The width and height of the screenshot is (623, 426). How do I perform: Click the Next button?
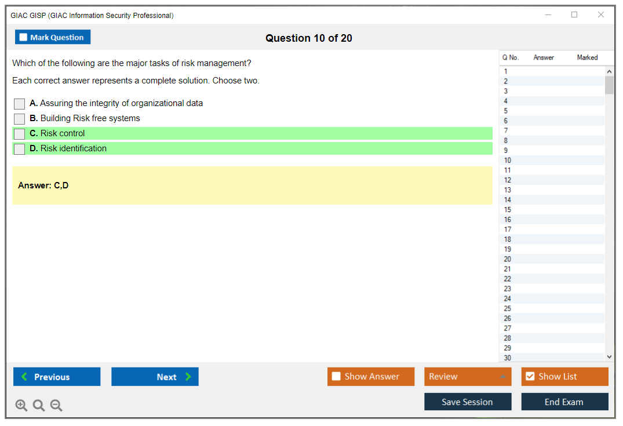pos(155,376)
